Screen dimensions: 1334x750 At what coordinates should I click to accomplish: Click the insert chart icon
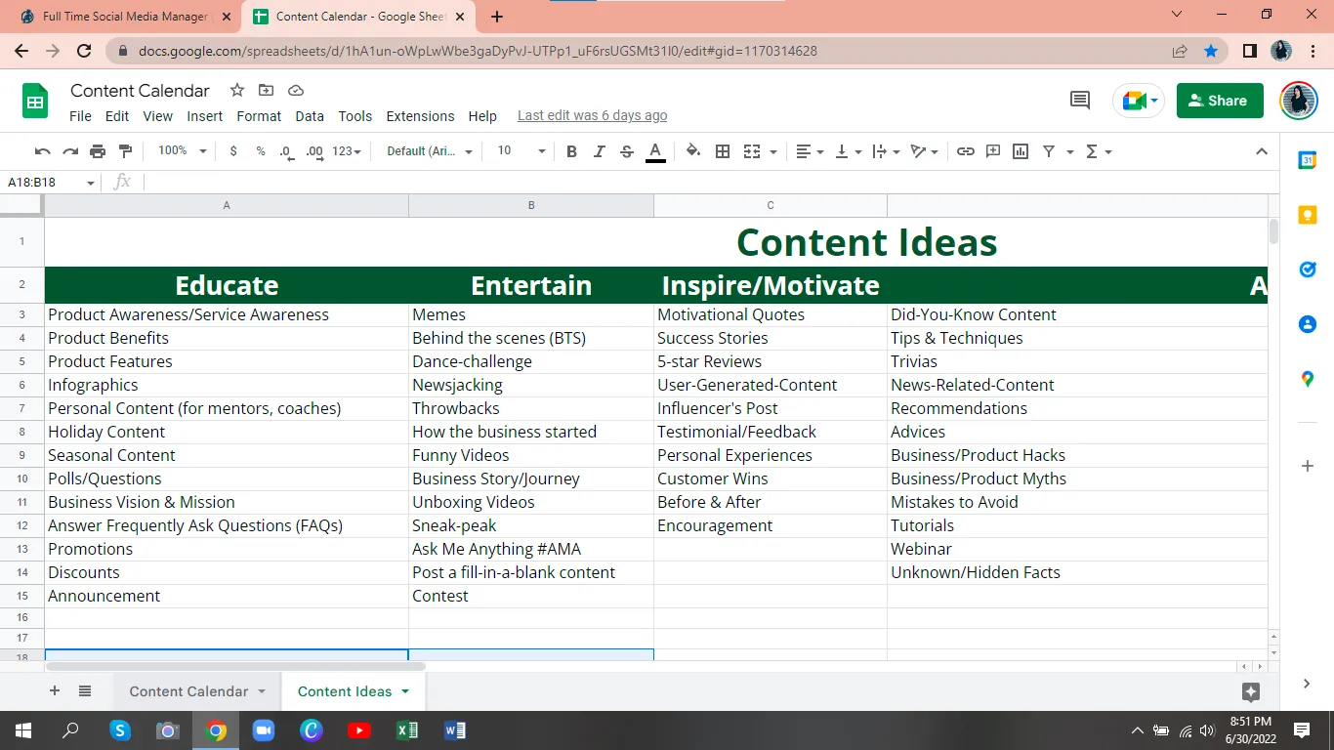point(1021,151)
